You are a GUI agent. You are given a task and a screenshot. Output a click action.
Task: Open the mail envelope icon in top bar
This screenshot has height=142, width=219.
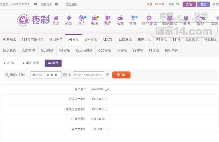coord(35,4)
